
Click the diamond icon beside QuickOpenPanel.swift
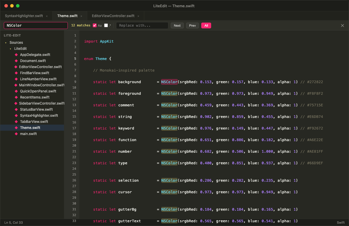tap(16, 91)
